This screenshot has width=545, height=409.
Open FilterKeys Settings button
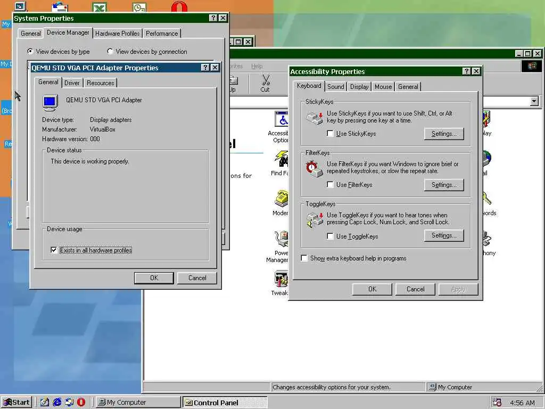pyautogui.click(x=444, y=185)
